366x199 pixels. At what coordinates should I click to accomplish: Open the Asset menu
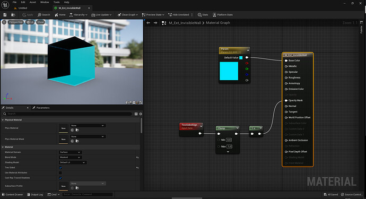point(33,2)
